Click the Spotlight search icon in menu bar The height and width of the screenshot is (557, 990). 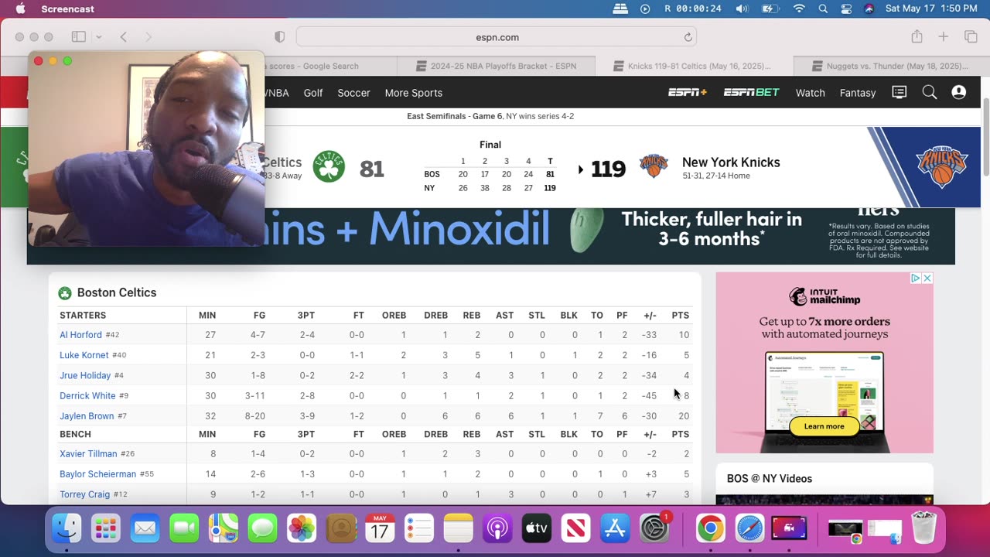tap(823, 9)
